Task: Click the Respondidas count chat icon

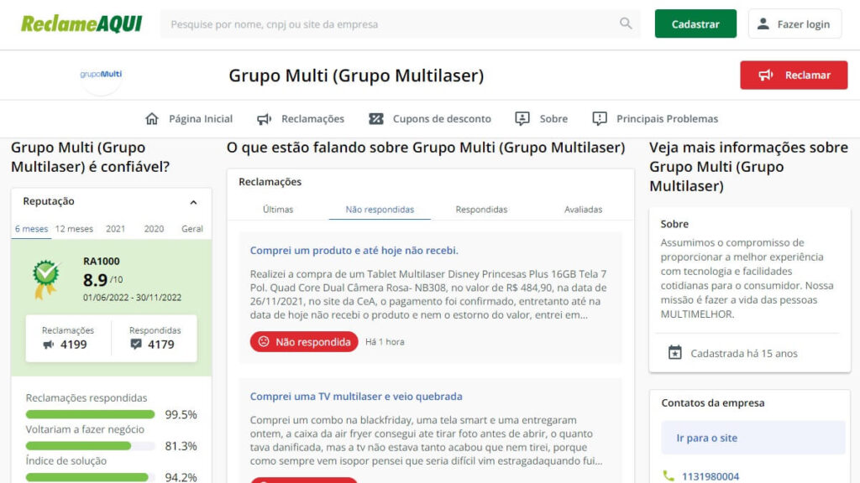Action: point(136,345)
